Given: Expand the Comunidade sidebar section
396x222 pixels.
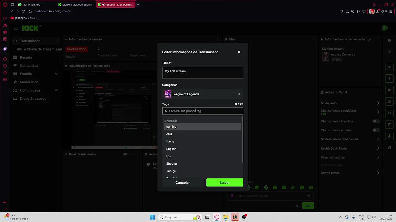Looking at the screenshot, I should click(36, 90).
